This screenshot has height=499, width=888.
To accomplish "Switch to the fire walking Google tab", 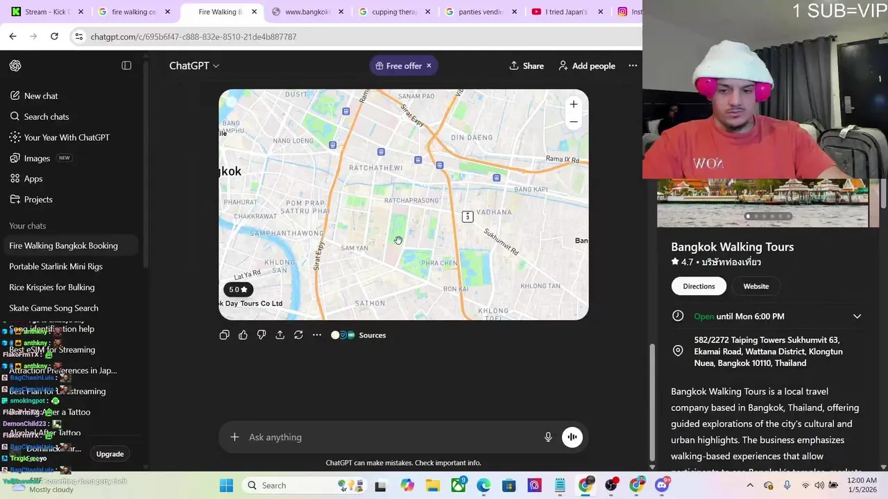I will point(133,12).
